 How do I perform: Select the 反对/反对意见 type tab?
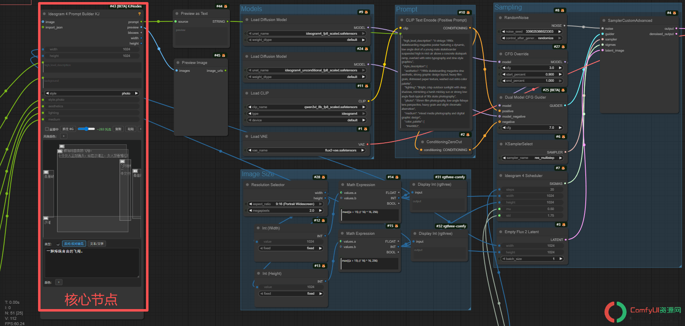tap(74, 244)
